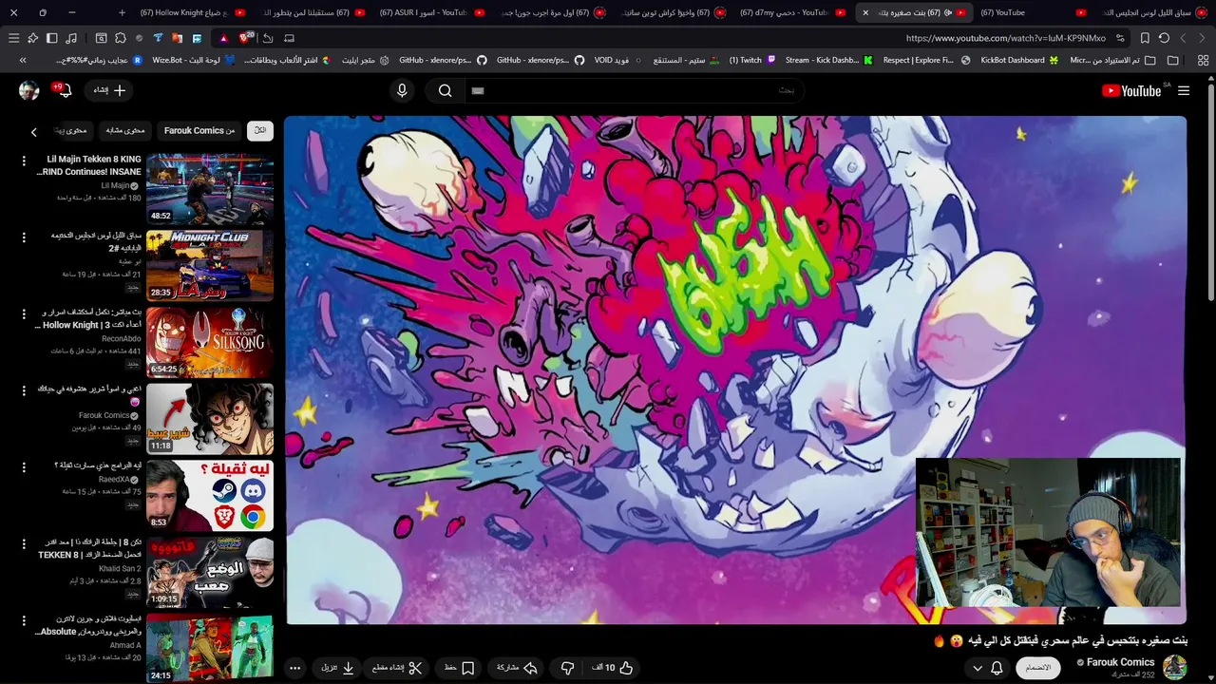The width and height of the screenshot is (1216, 684).
Task: Open the YouTube guide hamburger menu
Action: tap(1184, 90)
